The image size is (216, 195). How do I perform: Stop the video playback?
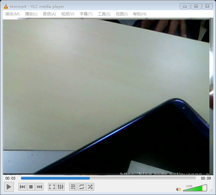31,187
